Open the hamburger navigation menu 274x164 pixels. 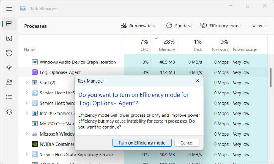click(9, 9)
